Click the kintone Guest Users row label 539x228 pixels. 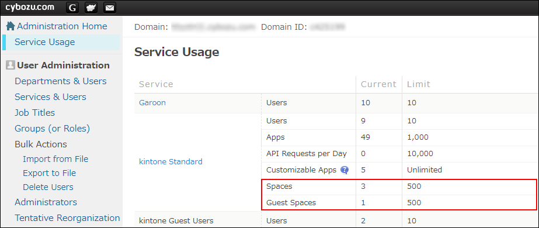[x=176, y=221]
